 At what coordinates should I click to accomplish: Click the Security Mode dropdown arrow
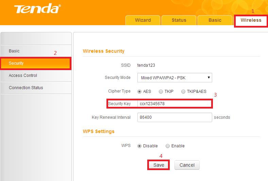[209, 78]
